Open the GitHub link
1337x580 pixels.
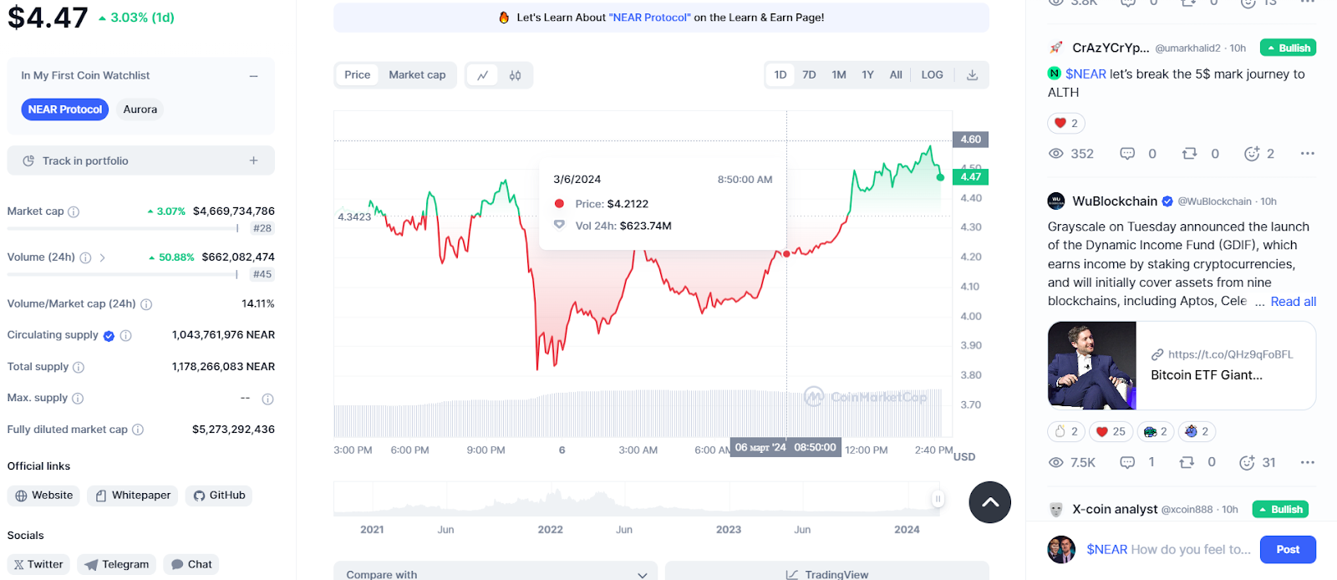click(219, 496)
